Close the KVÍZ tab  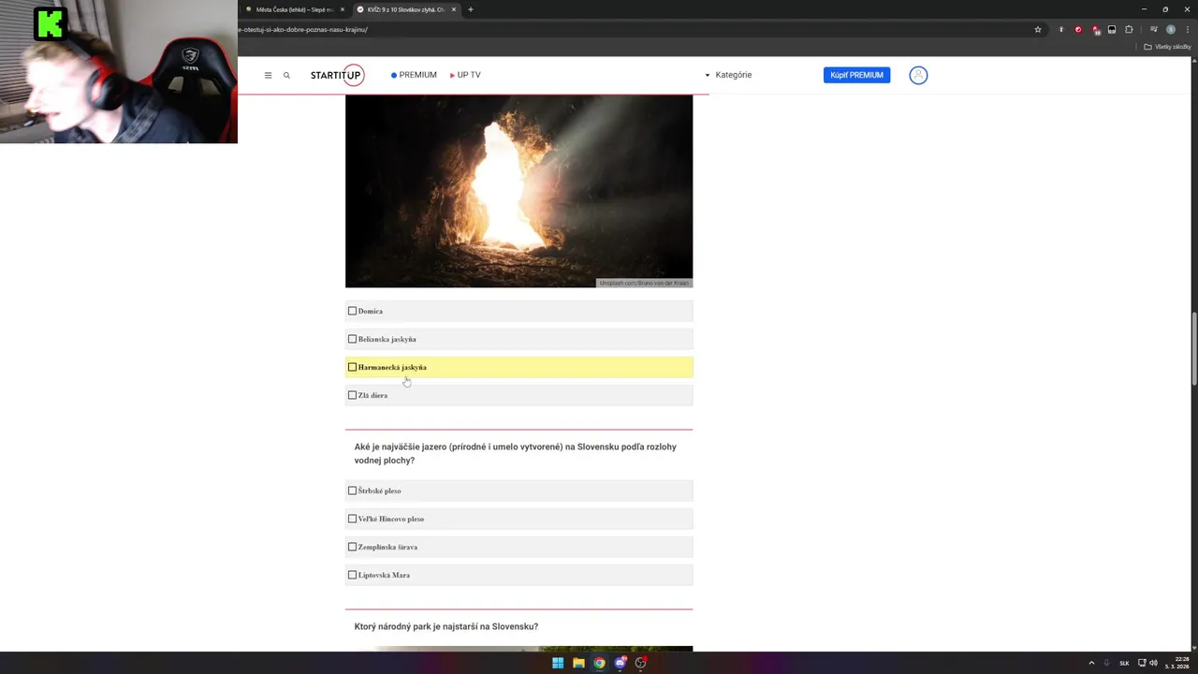[x=454, y=9]
